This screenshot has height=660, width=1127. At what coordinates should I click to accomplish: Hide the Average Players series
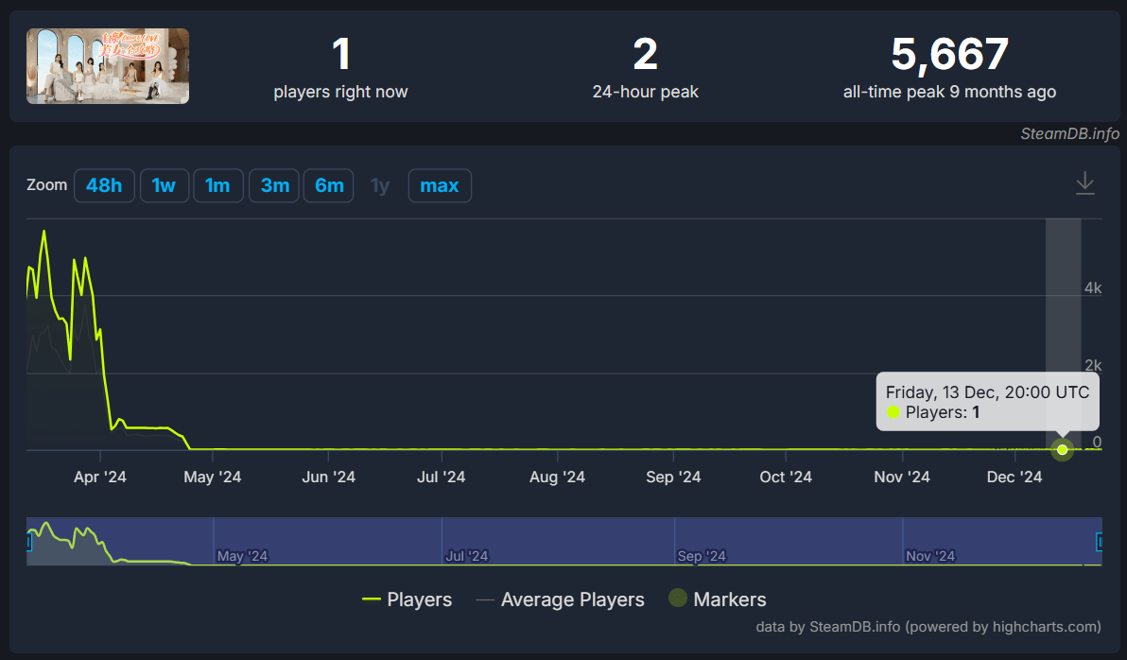[560, 599]
